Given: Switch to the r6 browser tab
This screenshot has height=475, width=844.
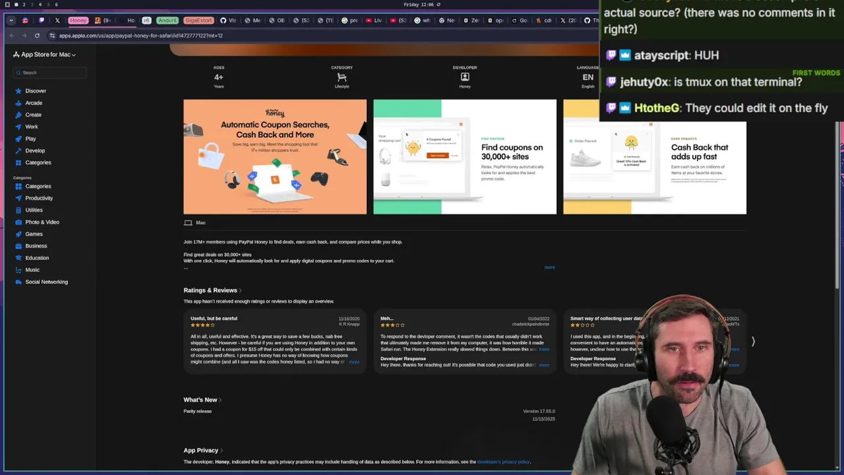Looking at the screenshot, I should coord(146,20).
